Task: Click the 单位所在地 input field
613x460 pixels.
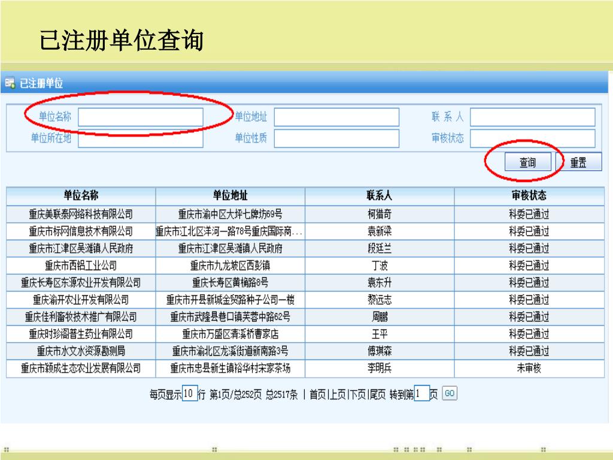Action: pos(141,138)
